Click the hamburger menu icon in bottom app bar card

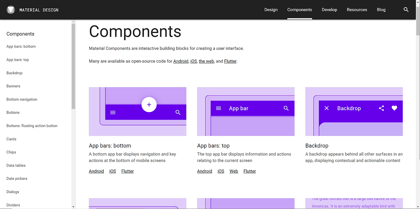tap(113, 112)
